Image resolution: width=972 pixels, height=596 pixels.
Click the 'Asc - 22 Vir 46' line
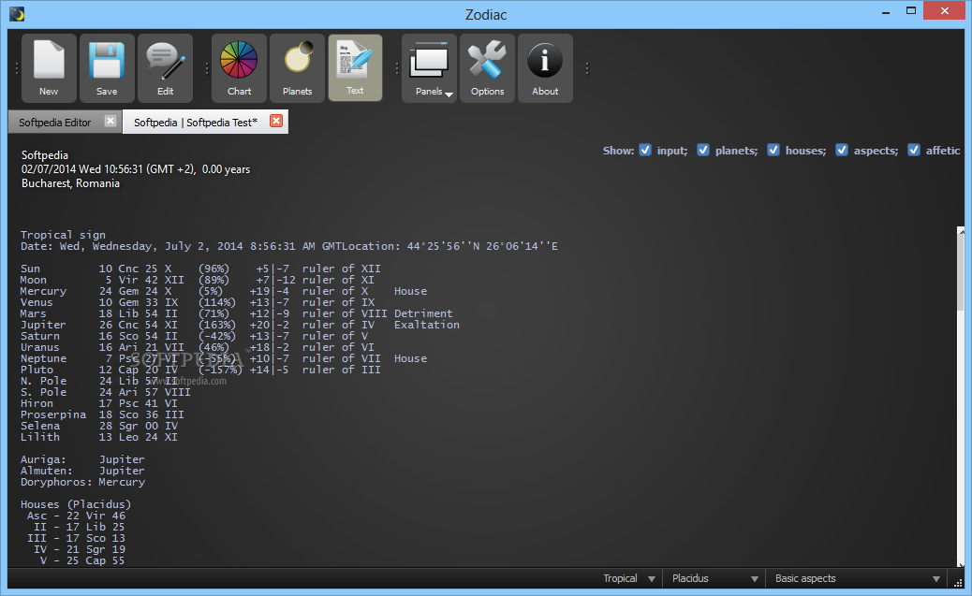click(76, 516)
